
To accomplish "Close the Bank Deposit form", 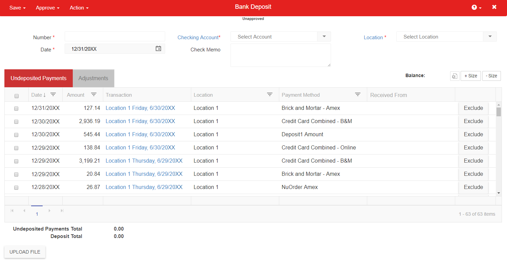I will (494, 7).
